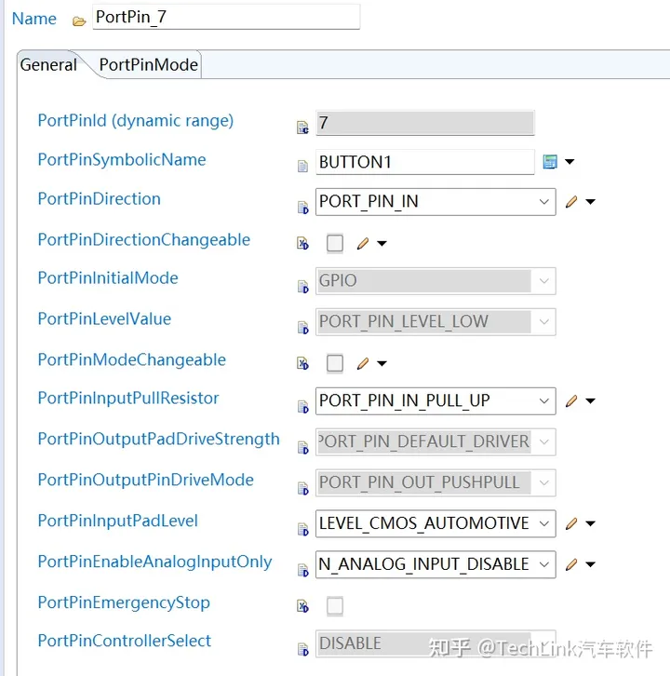Expand the arrow menu for PortPinInputPadLevel
The image size is (670, 676).
(x=590, y=523)
